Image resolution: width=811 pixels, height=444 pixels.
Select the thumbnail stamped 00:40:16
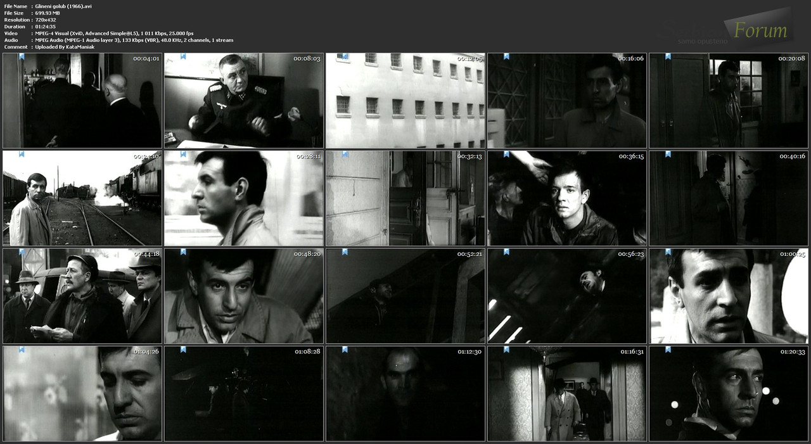point(729,198)
